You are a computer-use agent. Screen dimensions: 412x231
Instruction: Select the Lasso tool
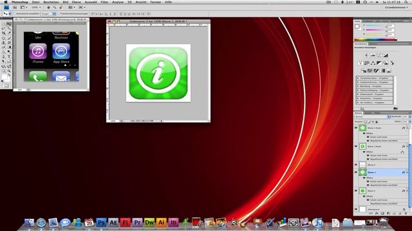point(4,28)
